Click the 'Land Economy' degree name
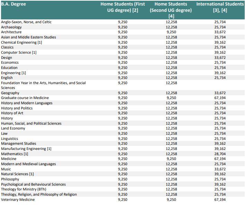The width and height of the screenshot is (245, 205). pyautogui.click(x=13, y=128)
